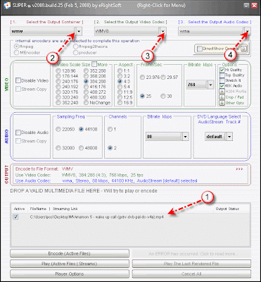Screen dimensions: 261x282
Task: Open the Output Video Codec dropdown WMV8
Action: pos(163,31)
